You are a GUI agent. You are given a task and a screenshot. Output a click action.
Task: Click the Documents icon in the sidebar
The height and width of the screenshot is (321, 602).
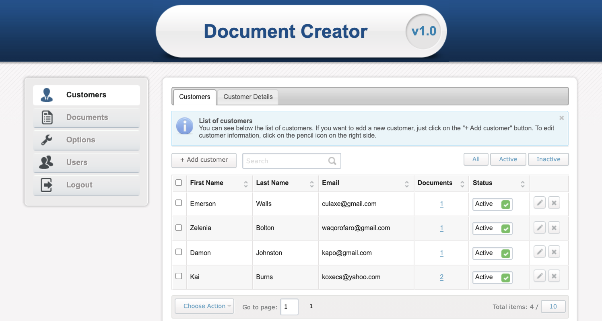click(x=47, y=117)
